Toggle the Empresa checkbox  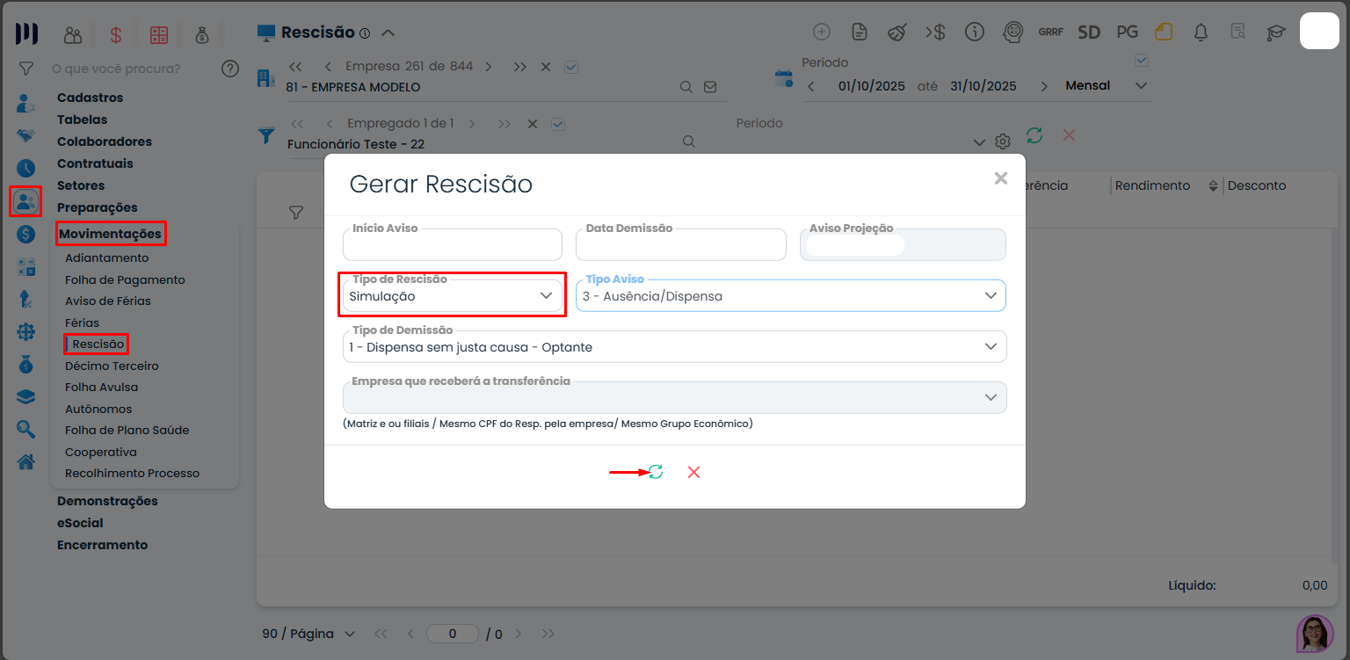[571, 67]
